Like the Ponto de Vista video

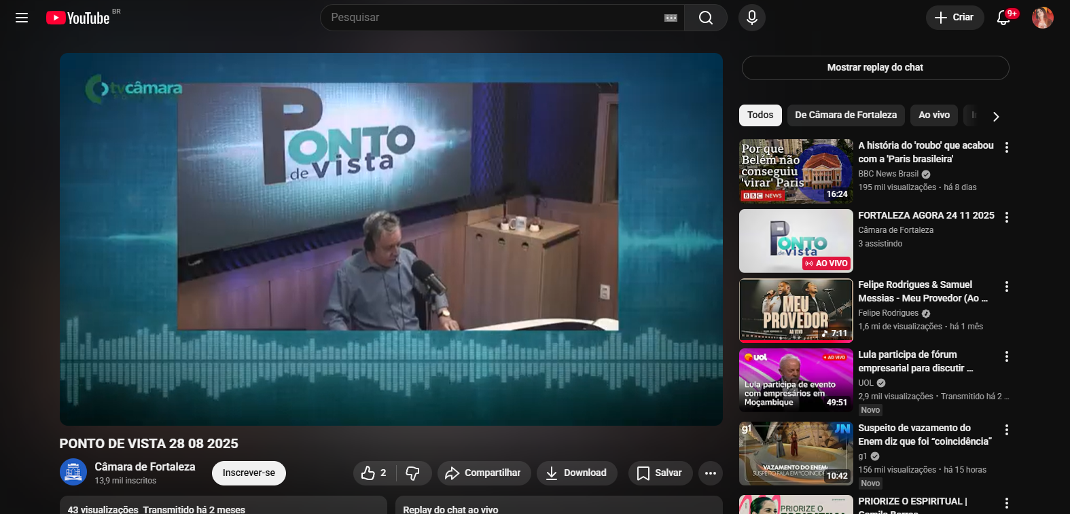[x=374, y=473]
